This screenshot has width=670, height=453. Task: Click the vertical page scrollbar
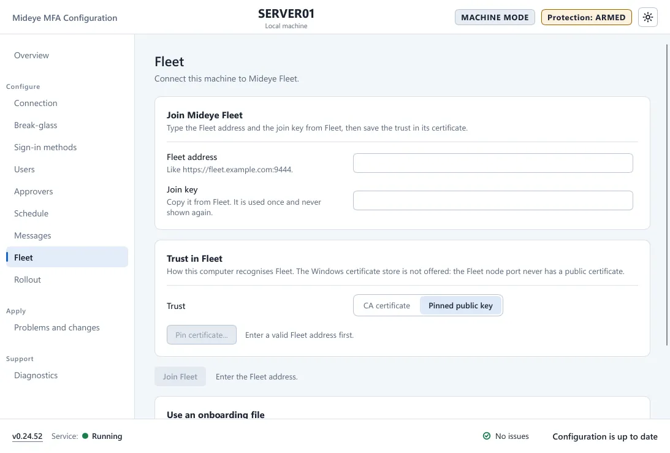point(667,194)
